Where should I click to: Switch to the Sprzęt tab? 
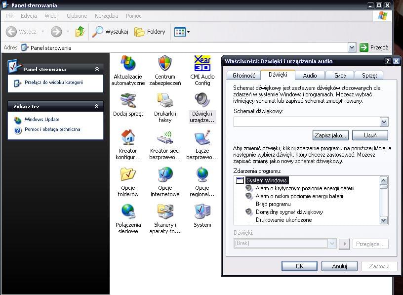coord(369,76)
